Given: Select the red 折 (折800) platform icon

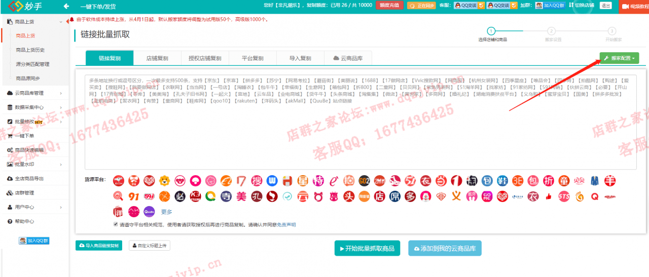Looking at the screenshot, I should coord(549,180).
